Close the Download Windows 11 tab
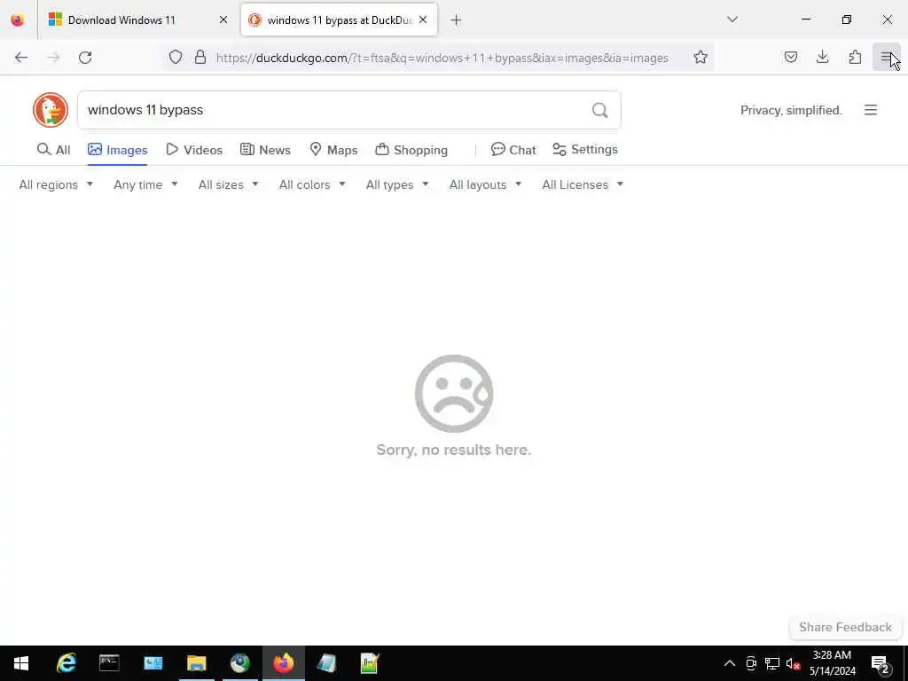The image size is (908, 681). pyautogui.click(x=223, y=20)
